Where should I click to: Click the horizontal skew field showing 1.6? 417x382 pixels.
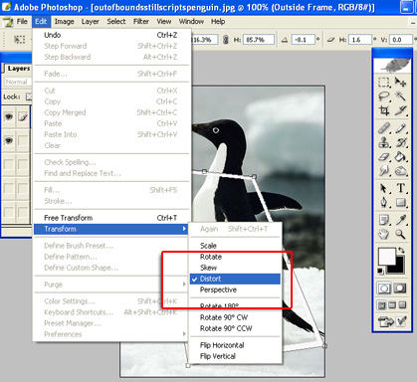(x=359, y=40)
